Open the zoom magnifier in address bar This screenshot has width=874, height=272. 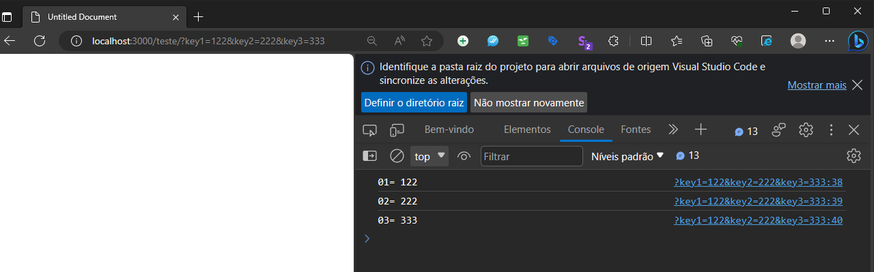[x=372, y=41]
